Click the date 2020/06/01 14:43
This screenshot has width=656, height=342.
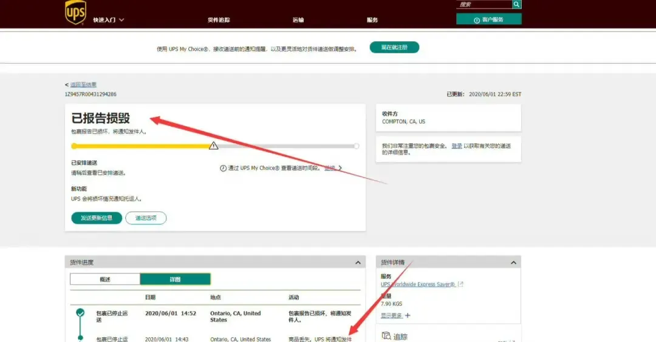(166, 339)
